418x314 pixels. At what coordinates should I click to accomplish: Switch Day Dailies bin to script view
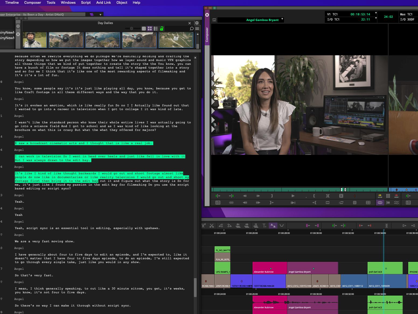[156, 29]
